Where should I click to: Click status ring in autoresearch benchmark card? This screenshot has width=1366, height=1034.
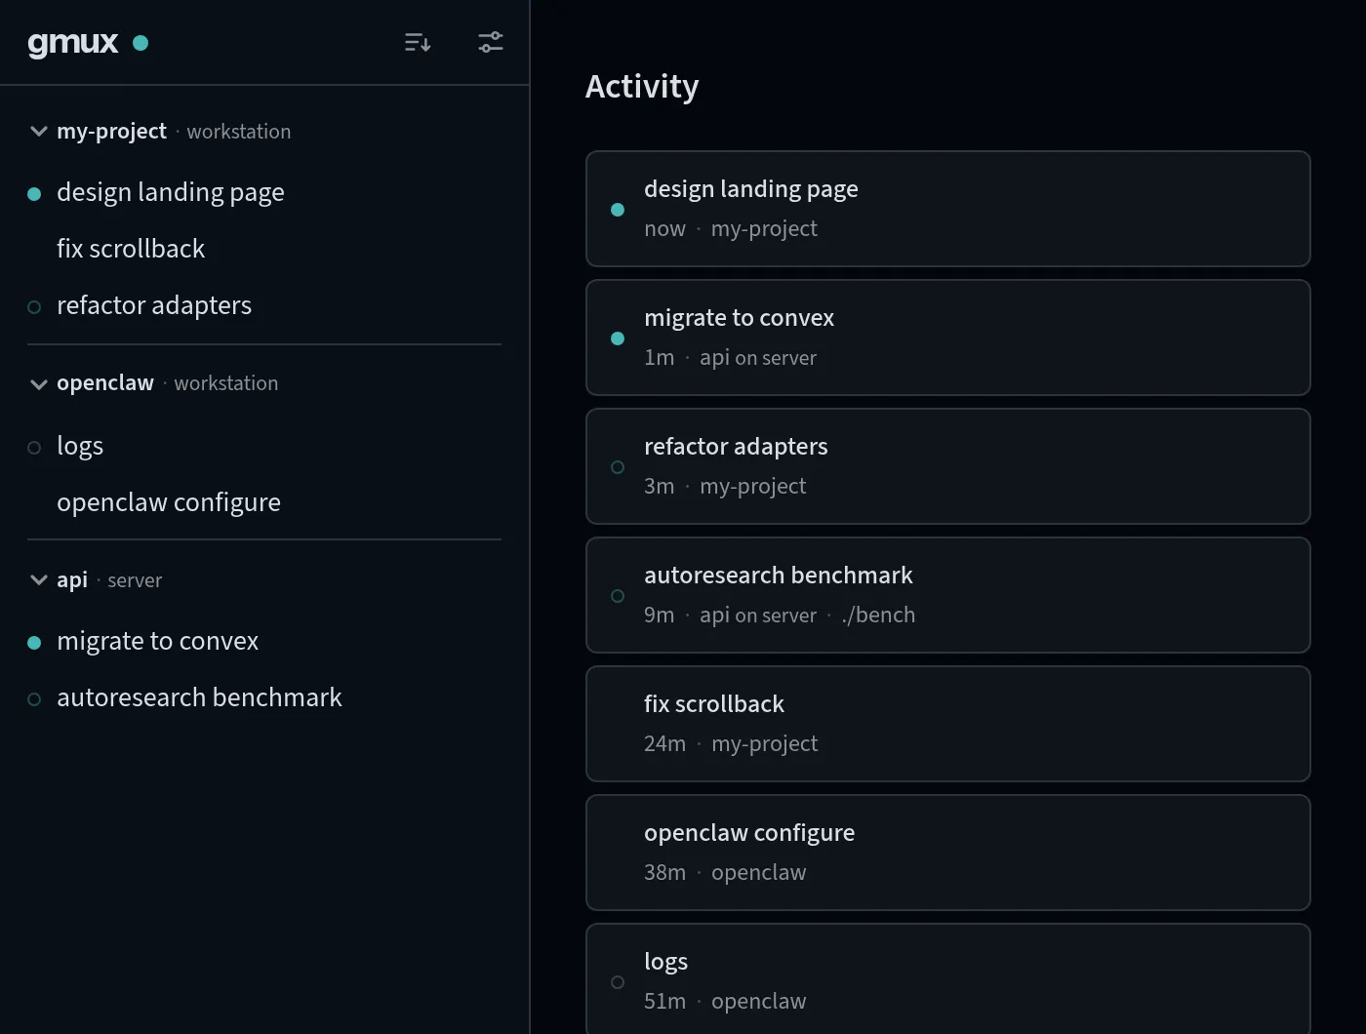[618, 596]
